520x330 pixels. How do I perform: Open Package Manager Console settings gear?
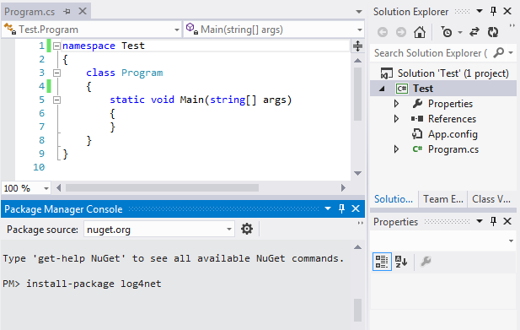[x=247, y=229]
